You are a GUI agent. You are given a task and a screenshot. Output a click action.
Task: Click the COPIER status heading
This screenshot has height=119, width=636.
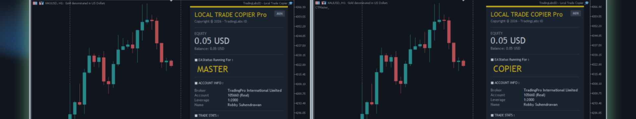point(507,69)
